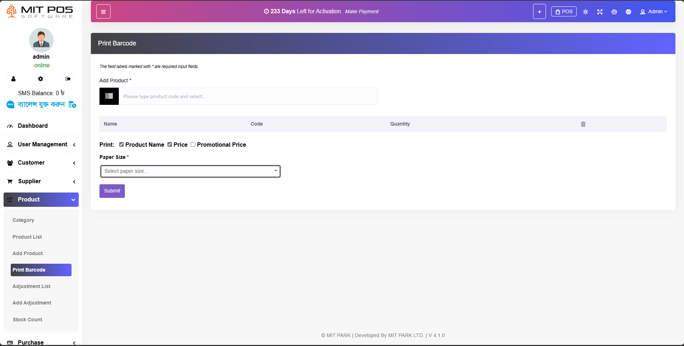
Task: Open the settings gear under admin profile
Action: [x=40, y=79]
